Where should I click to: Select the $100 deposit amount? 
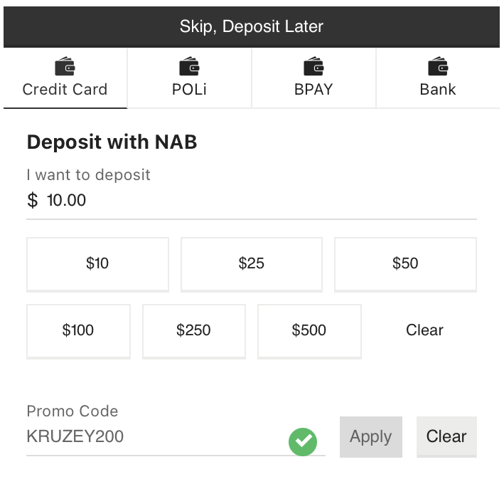pyautogui.click(x=78, y=331)
